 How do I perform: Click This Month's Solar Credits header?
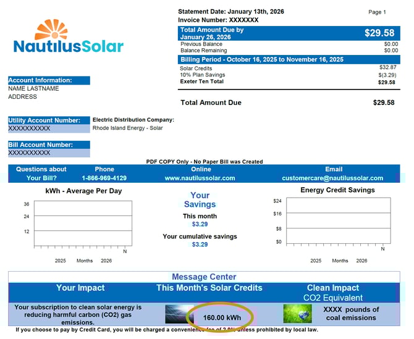pyautogui.click(x=209, y=288)
